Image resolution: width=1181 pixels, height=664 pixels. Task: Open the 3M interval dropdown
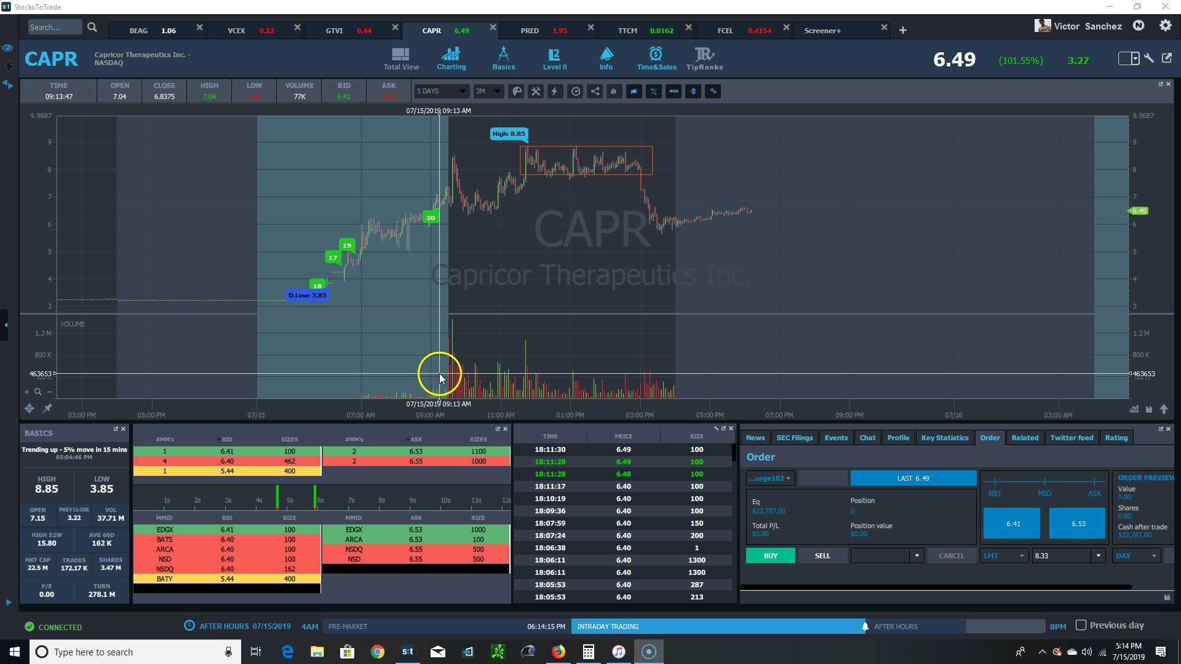488,92
